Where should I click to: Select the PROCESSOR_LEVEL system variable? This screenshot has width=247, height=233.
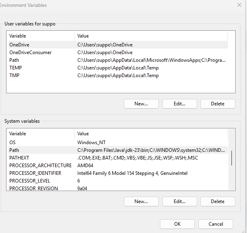pos(118,181)
